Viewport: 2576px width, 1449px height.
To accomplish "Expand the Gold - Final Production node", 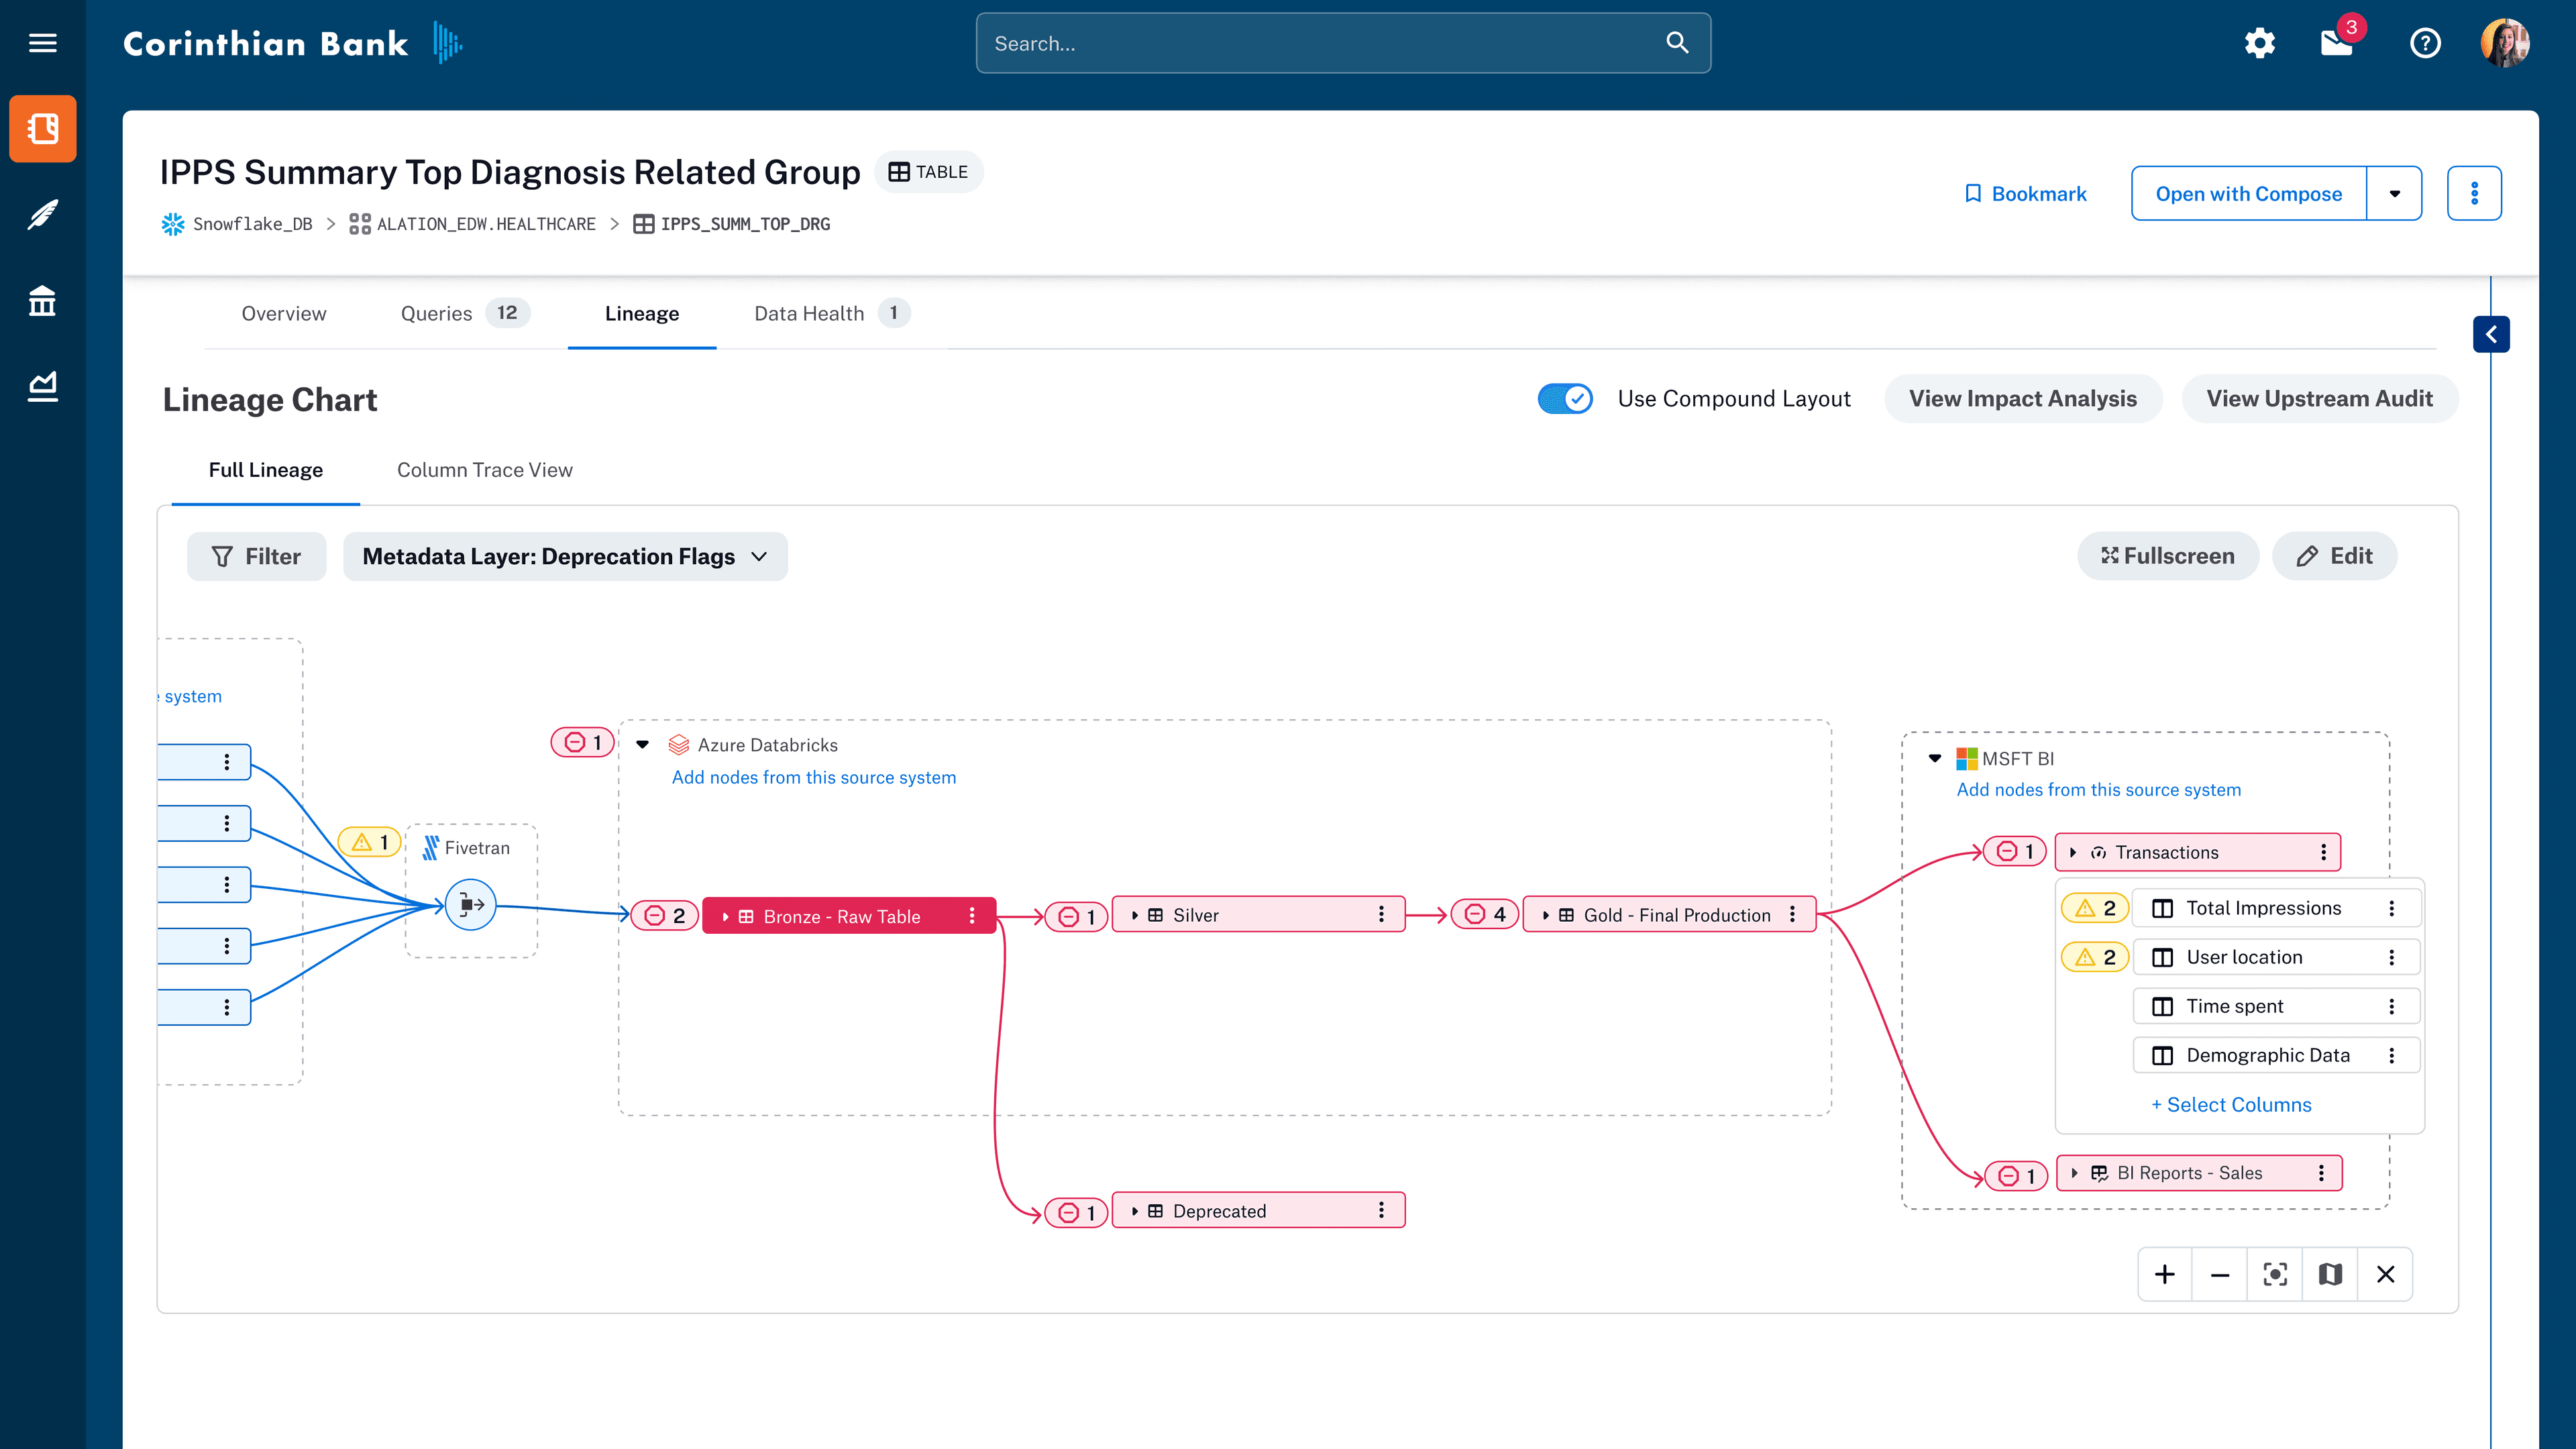I will click(1547, 915).
